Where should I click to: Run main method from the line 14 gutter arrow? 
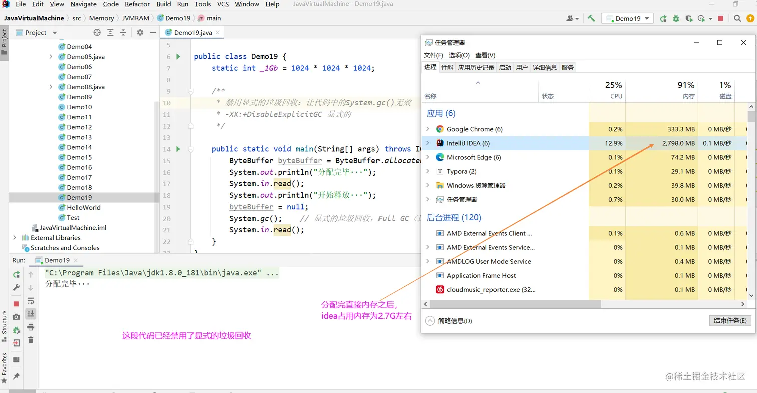click(x=178, y=149)
